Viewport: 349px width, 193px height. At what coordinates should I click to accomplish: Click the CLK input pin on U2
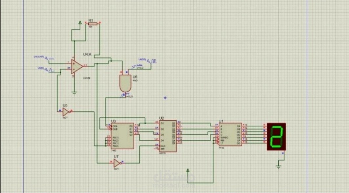(161, 146)
